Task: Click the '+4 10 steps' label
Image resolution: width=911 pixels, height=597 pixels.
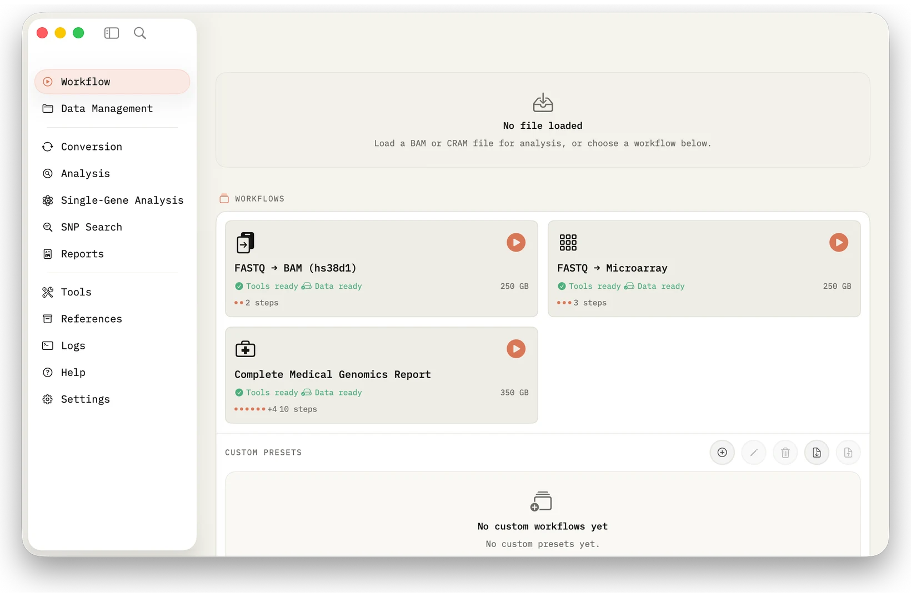Action: tap(292, 409)
